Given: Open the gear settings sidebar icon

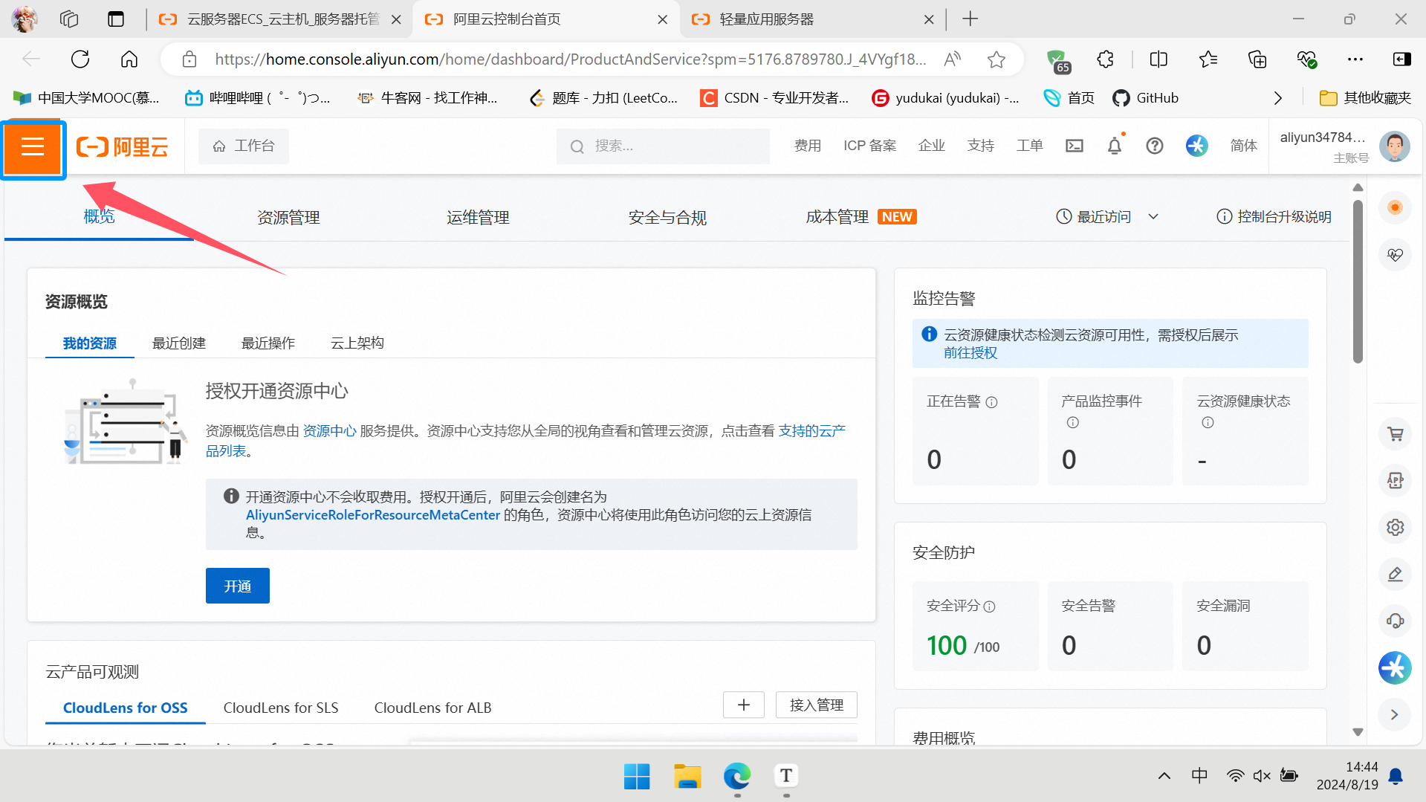Looking at the screenshot, I should click(1396, 527).
